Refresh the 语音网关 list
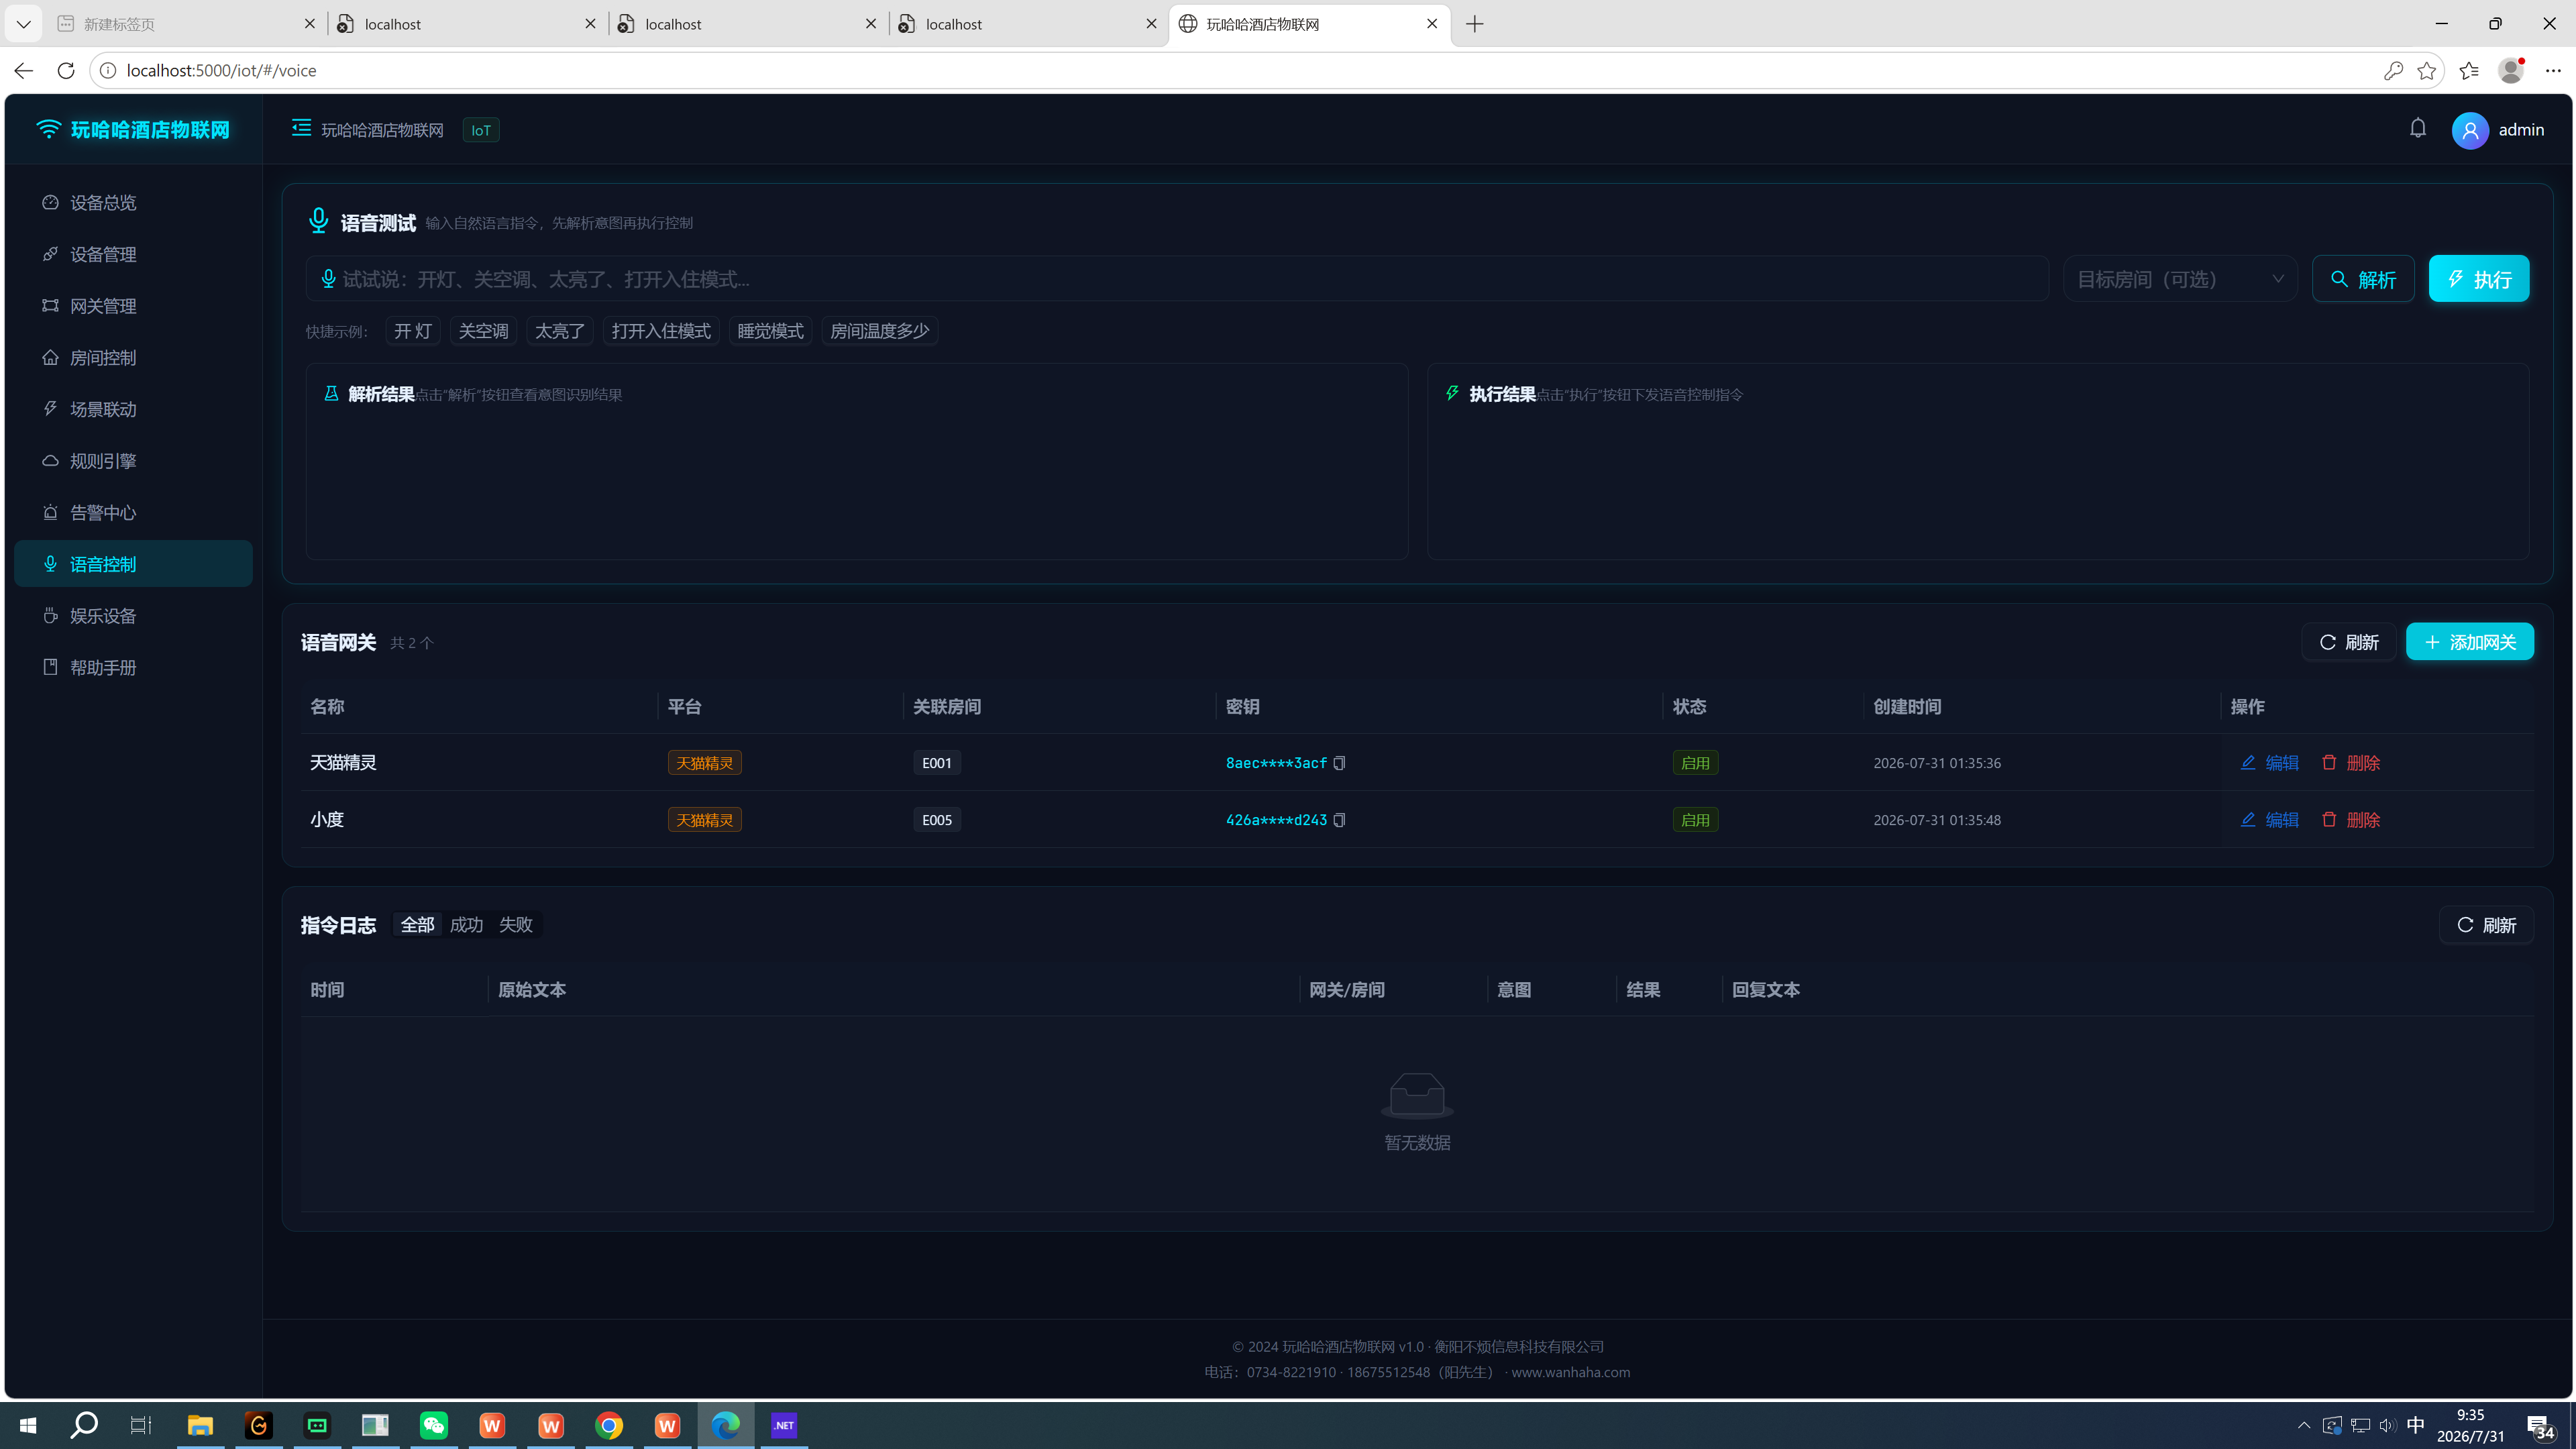The height and width of the screenshot is (1449, 2576). click(2349, 642)
